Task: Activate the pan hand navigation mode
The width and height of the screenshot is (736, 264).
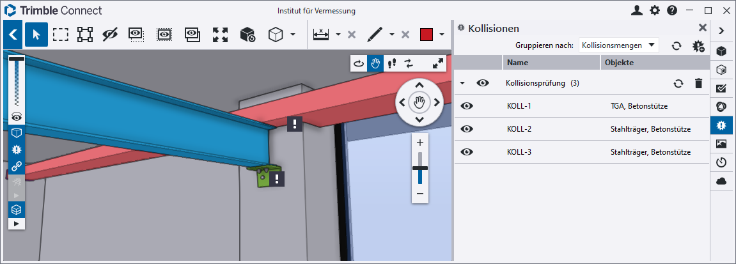Action: coord(375,63)
